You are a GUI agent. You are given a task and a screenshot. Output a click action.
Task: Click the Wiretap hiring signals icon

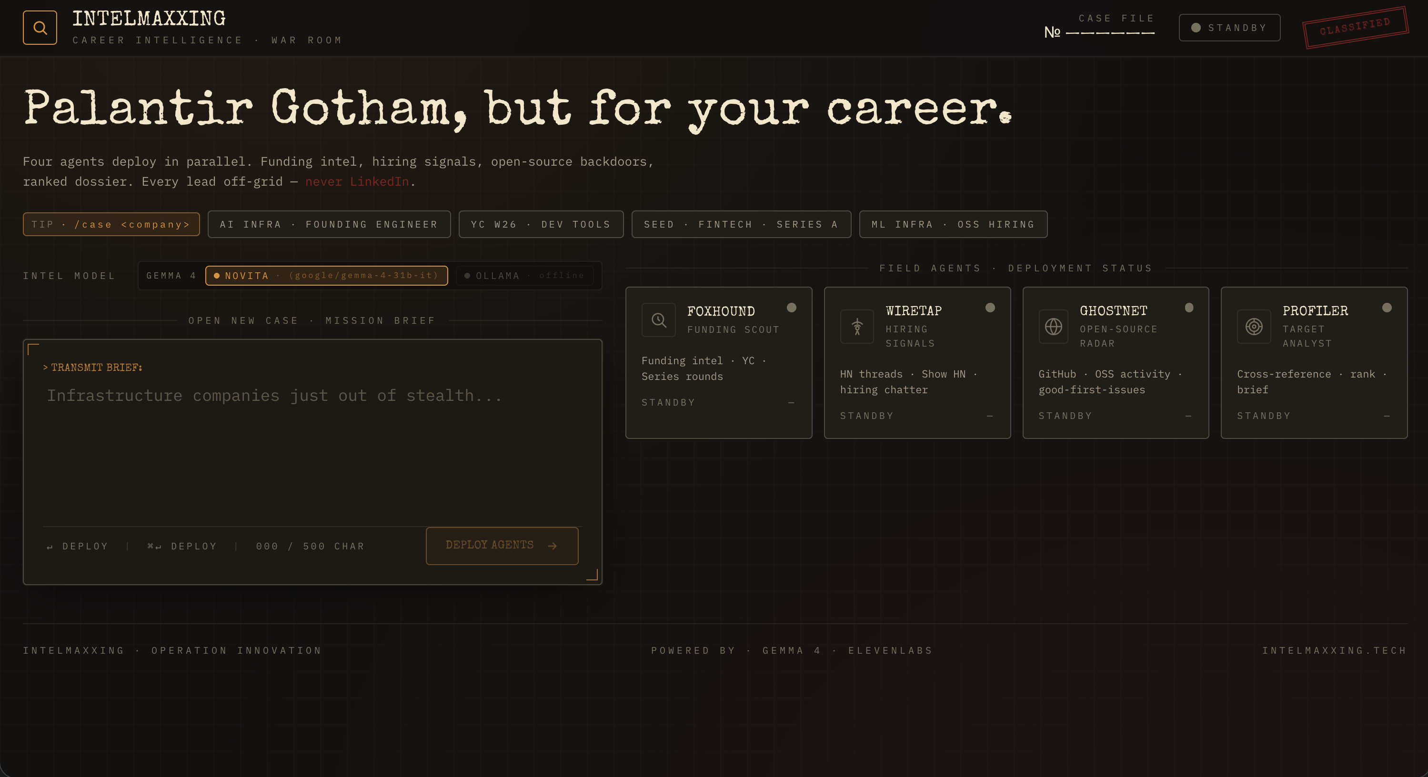tap(857, 327)
